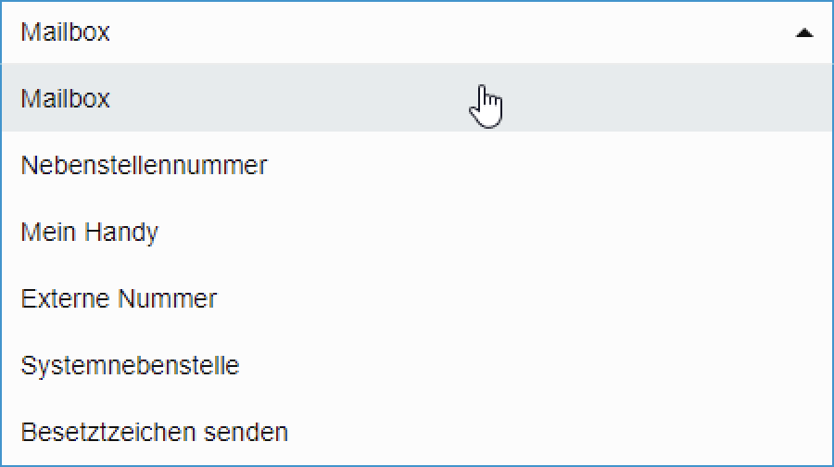The image size is (834, 467).
Task: Click the item between Nebenstellennummer and Externe Nummer
Action: point(90,232)
